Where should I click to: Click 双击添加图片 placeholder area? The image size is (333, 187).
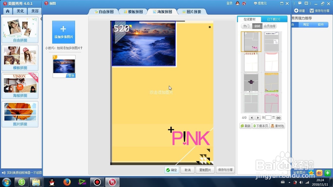161,92
